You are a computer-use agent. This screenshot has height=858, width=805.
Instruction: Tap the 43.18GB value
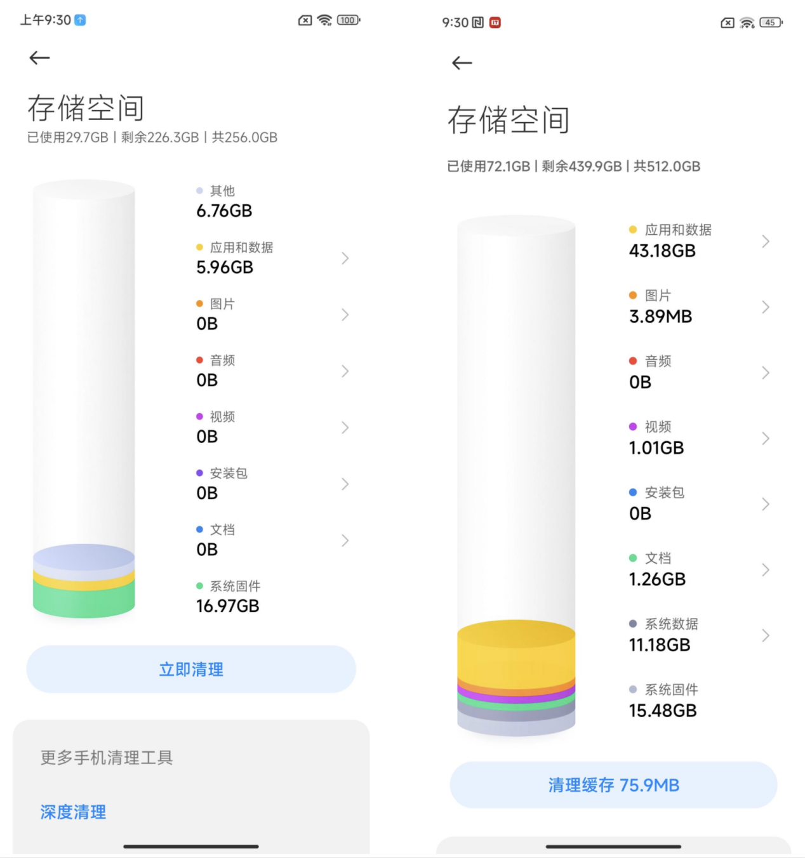click(662, 251)
